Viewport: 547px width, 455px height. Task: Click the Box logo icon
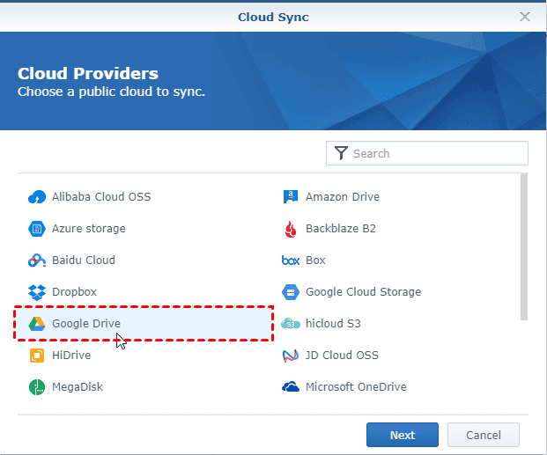[290, 261]
